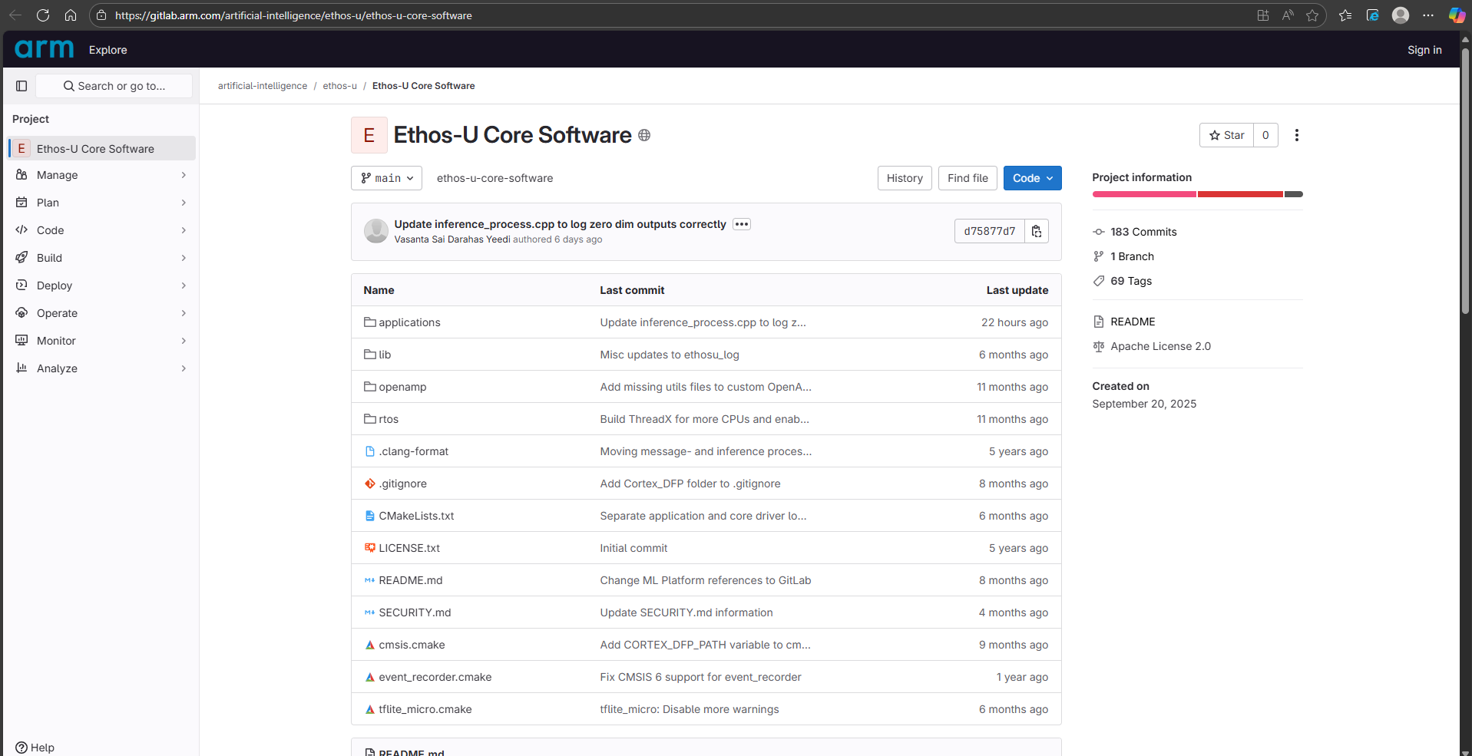Open CMakeLists.txt file
Image resolution: width=1472 pixels, height=756 pixels.
416,516
